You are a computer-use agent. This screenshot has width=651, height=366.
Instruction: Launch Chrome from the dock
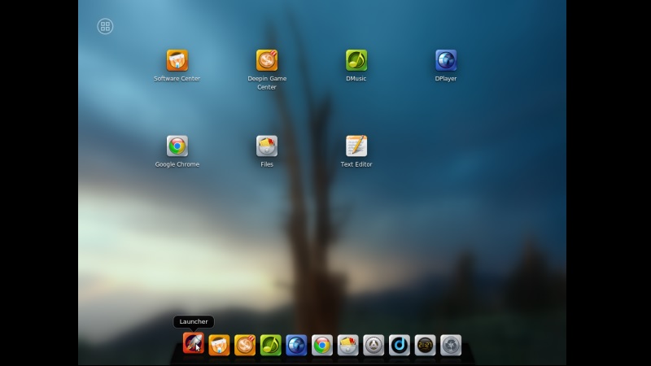(x=322, y=345)
